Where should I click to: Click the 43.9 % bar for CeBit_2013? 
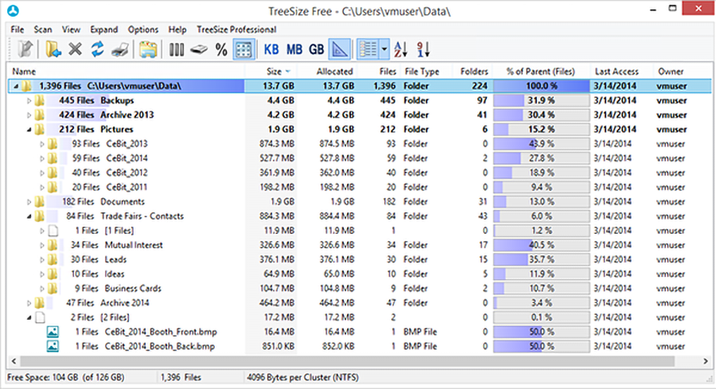[541, 144]
